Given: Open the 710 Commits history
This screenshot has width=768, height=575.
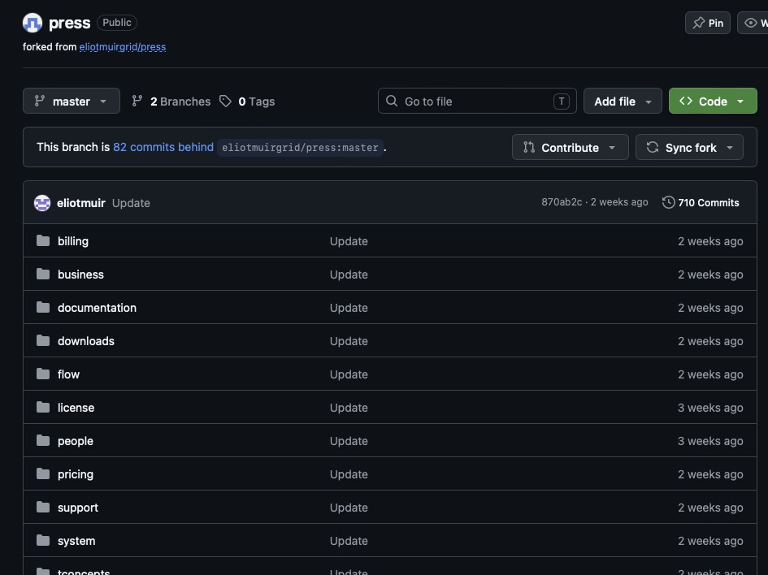Looking at the screenshot, I should [x=701, y=202].
